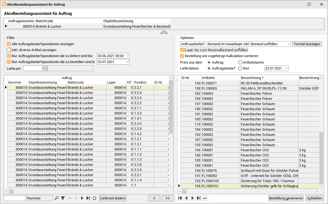Click right grid 'Bezeichnung 1' column header
This screenshot has width=328, height=204.
click(x=269, y=78)
